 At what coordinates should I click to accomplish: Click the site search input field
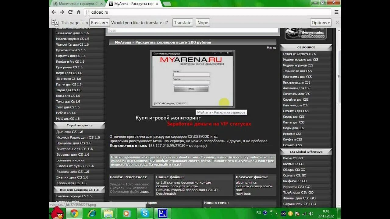(193, 30)
